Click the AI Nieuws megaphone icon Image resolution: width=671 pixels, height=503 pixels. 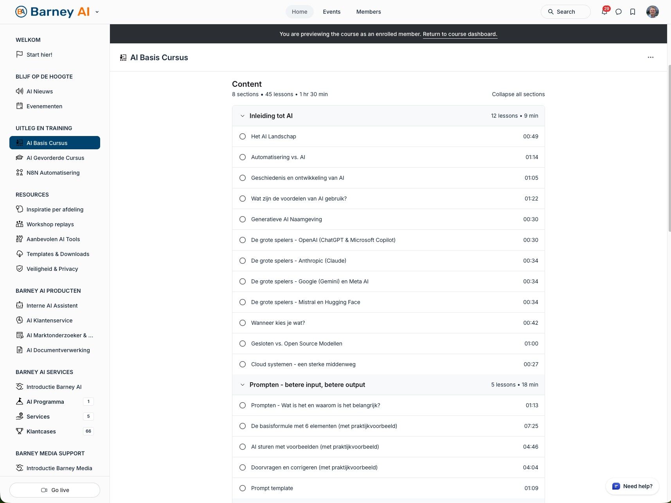pos(20,91)
